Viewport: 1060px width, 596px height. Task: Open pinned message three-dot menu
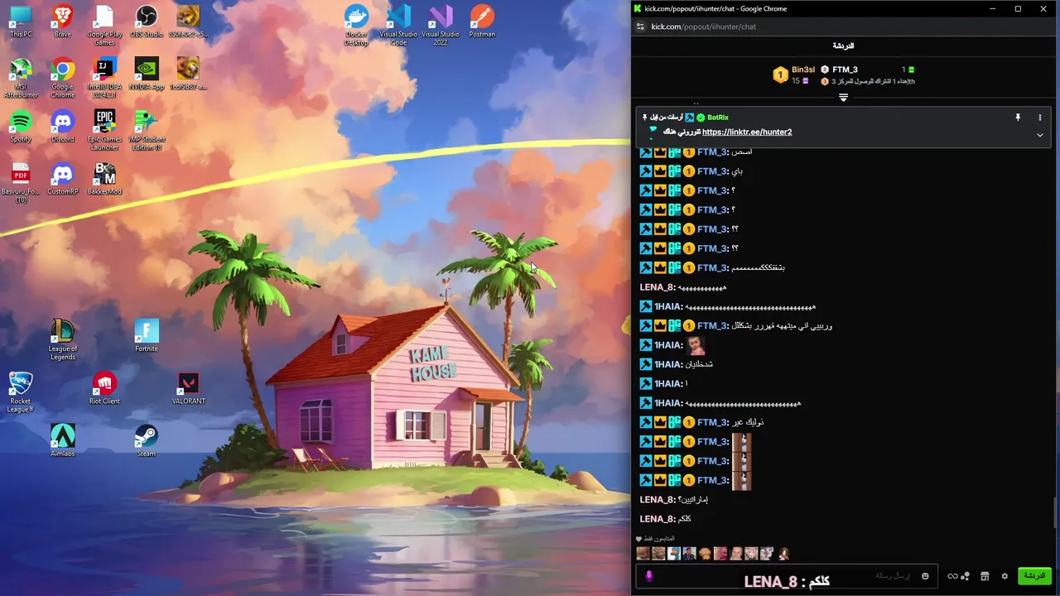coord(1040,118)
